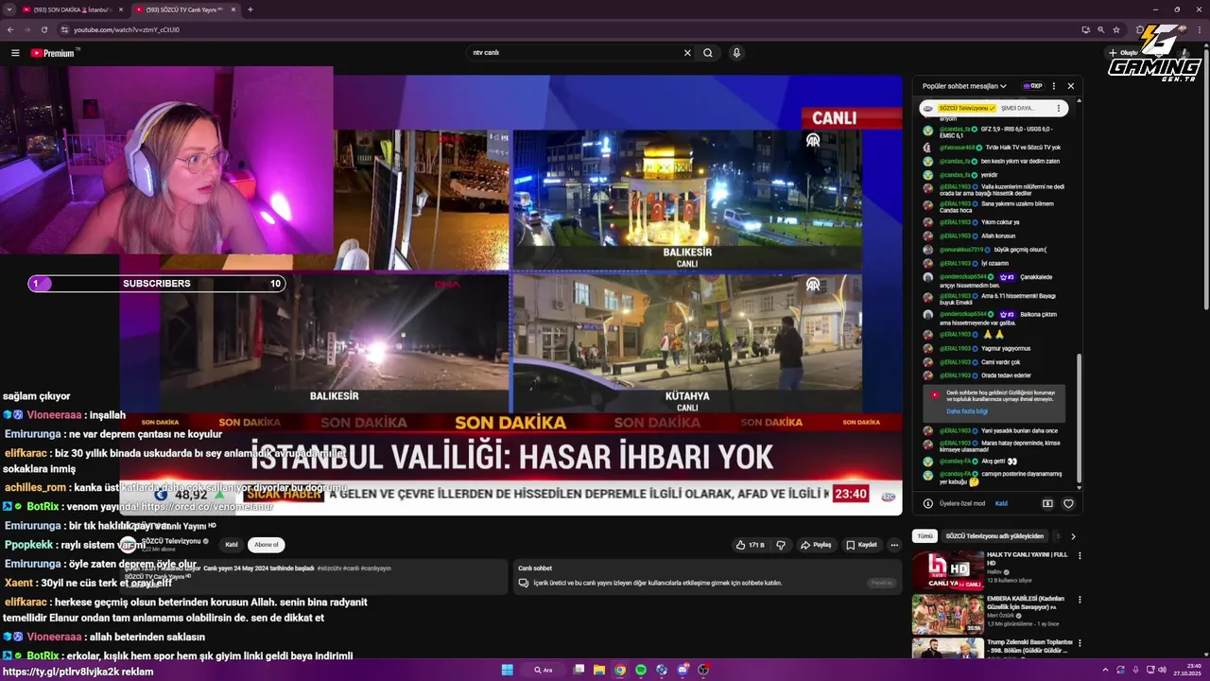Image resolution: width=1210 pixels, height=681 pixels.
Task: Open options menu for Trump Zelenski video
Action: click(x=1080, y=643)
